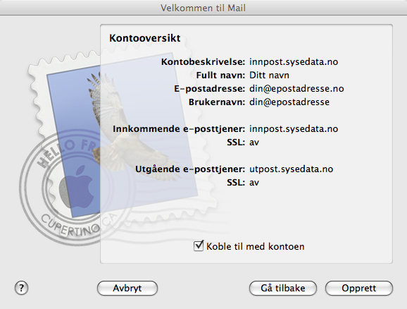Create the account with Opprett button
407x309 pixels.
click(359, 289)
